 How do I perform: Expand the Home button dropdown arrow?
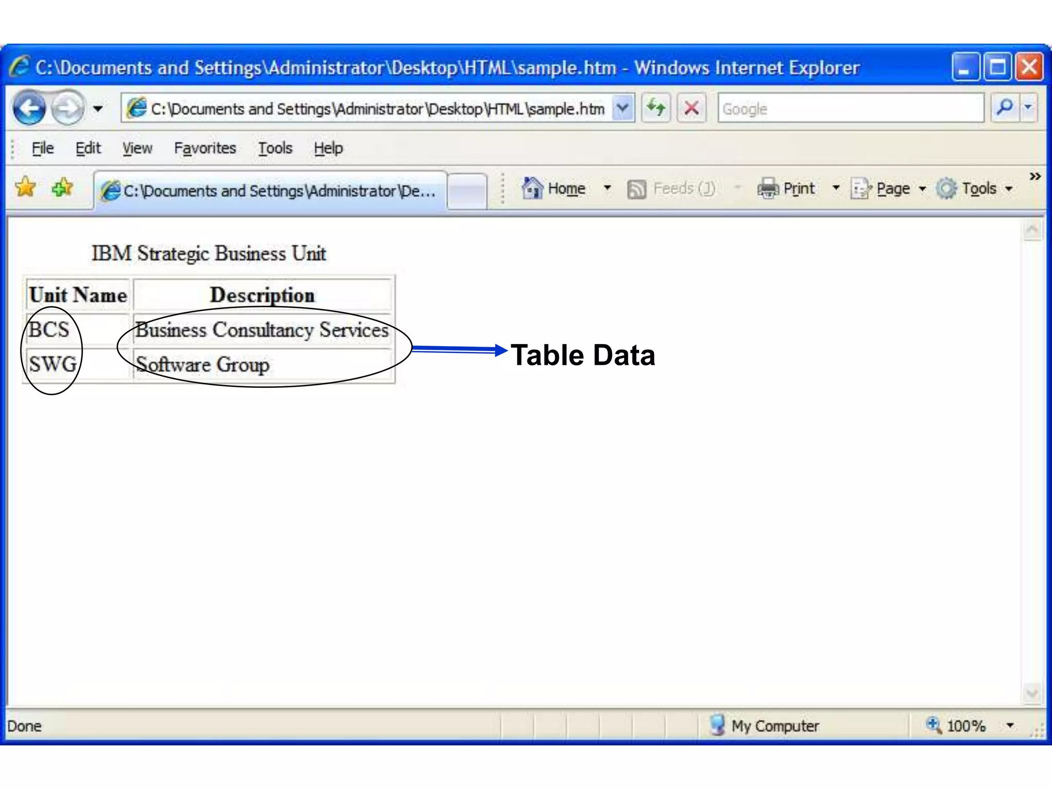[607, 188]
